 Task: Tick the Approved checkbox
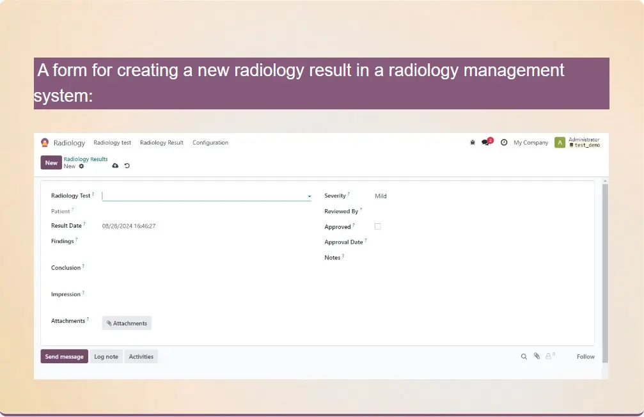point(377,226)
